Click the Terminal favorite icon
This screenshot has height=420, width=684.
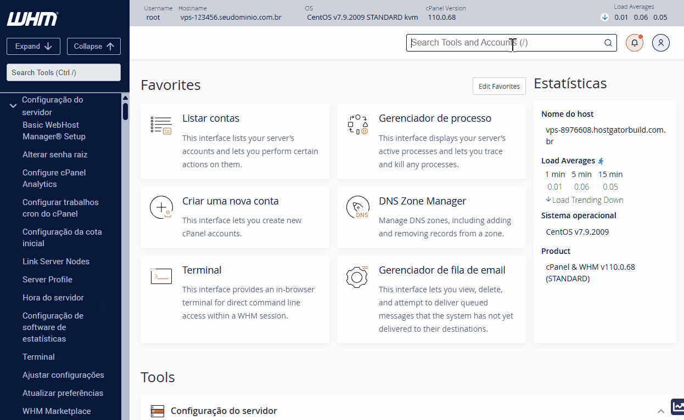click(161, 276)
